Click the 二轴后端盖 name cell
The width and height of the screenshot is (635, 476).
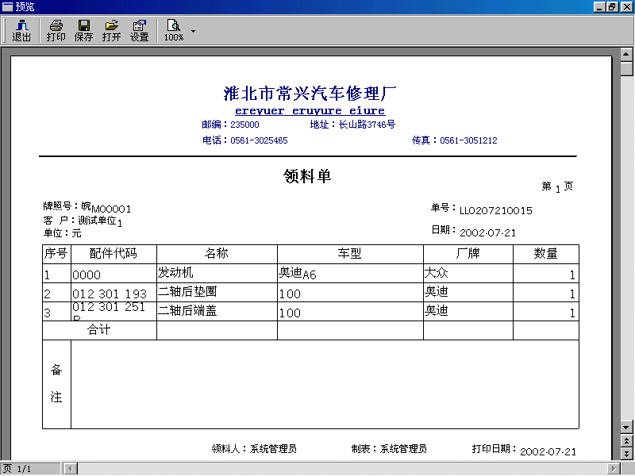217,312
